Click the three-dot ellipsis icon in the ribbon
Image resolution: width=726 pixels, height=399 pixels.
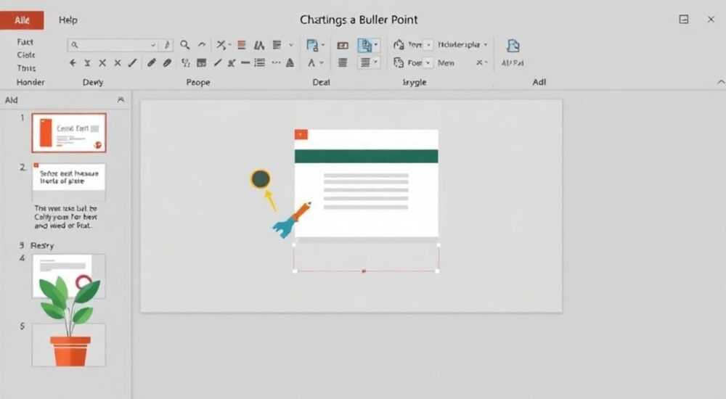point(276,62)
